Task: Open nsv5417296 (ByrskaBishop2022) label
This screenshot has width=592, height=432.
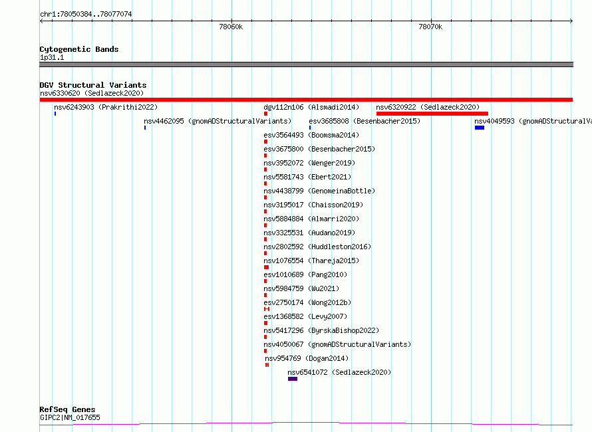Action: [321, 330]
